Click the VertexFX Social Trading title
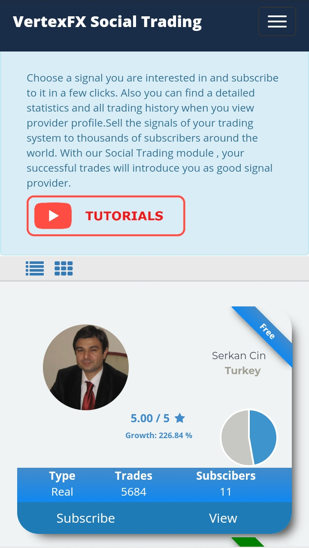The height and width of the screenshot is (548, 309). (x=107, y=21)
